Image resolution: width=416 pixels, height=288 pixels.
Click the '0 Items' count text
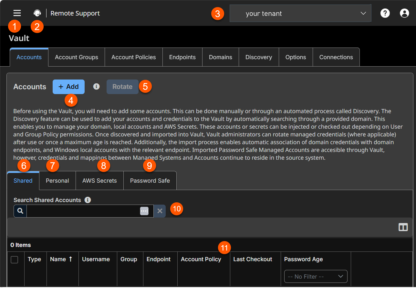[x=21, y=245]
